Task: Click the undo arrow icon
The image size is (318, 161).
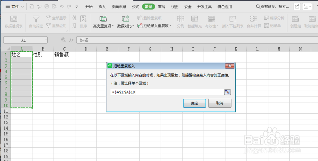Action: tap(62, 6)
